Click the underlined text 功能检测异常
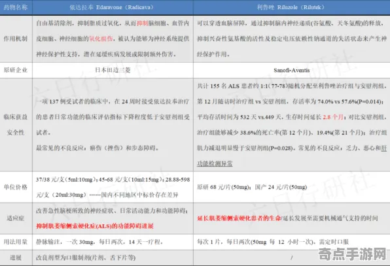Viewport: 390px width, 266px height. pos(215,163)
